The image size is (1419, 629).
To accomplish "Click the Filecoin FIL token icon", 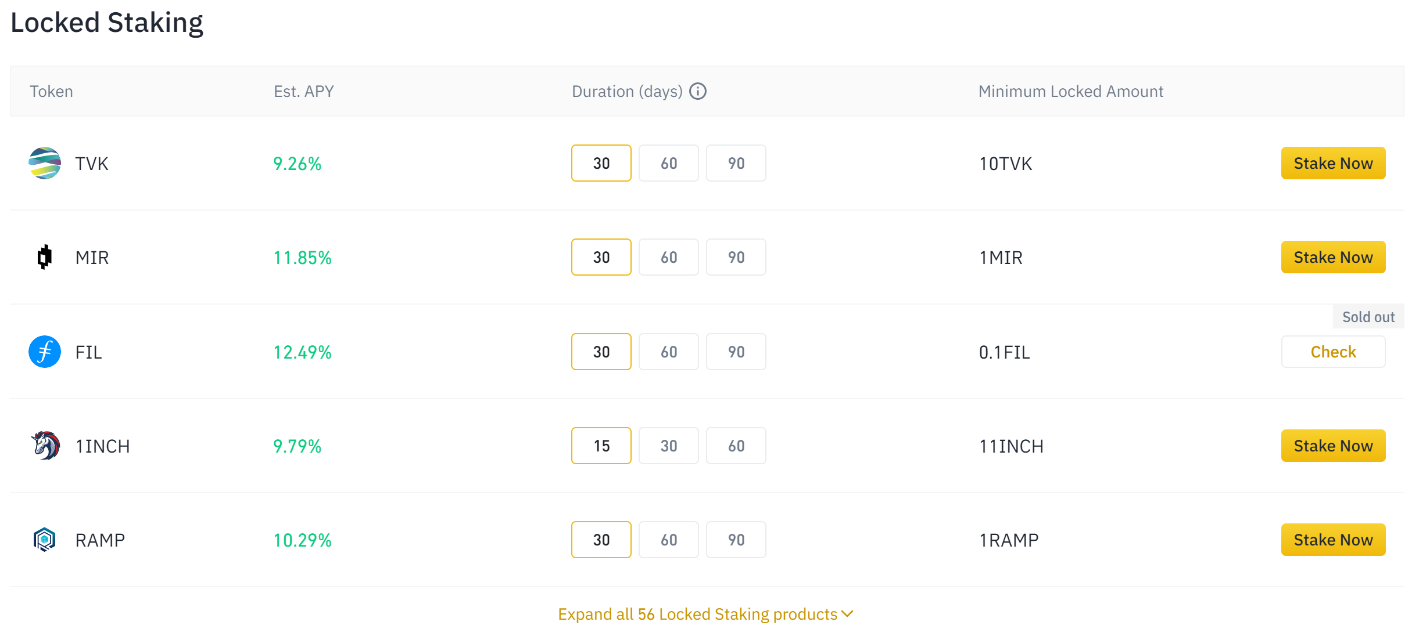I will click(45, 352).
